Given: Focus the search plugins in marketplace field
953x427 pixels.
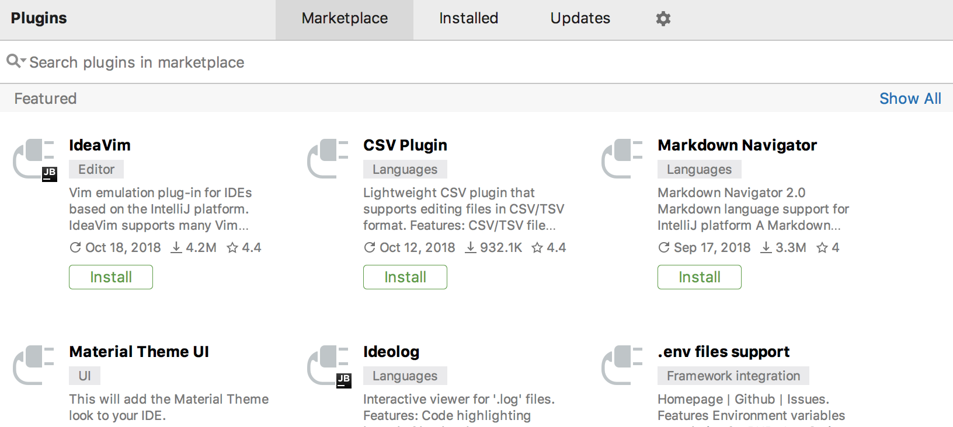Looking at the screenshot, I should (x=476, y=62).
